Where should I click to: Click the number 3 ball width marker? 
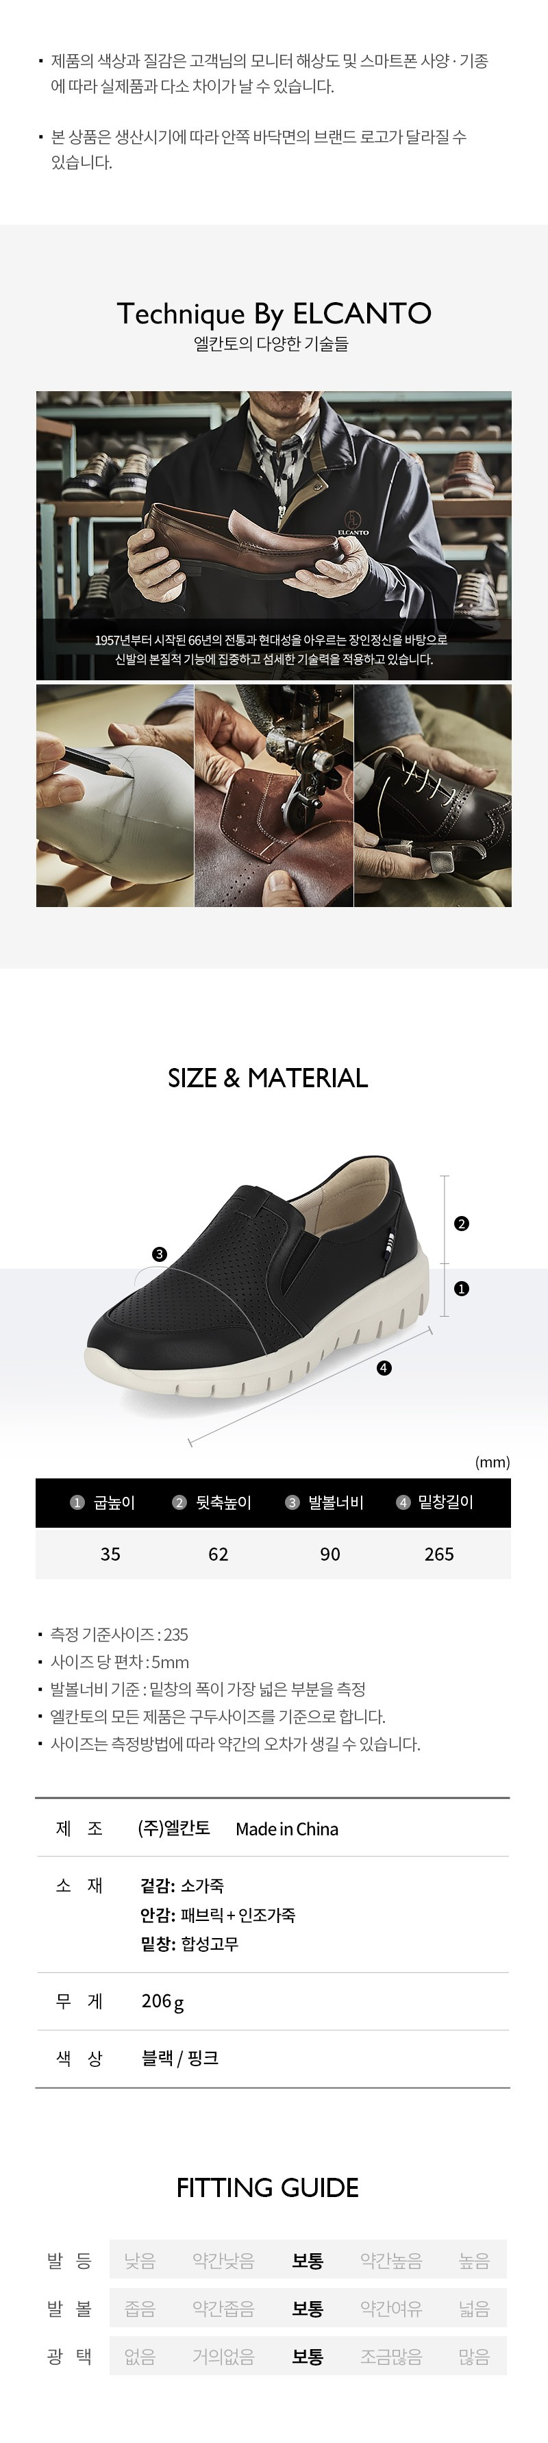tap(160, 1254)
